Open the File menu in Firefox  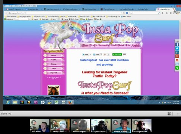click(5, 6)
